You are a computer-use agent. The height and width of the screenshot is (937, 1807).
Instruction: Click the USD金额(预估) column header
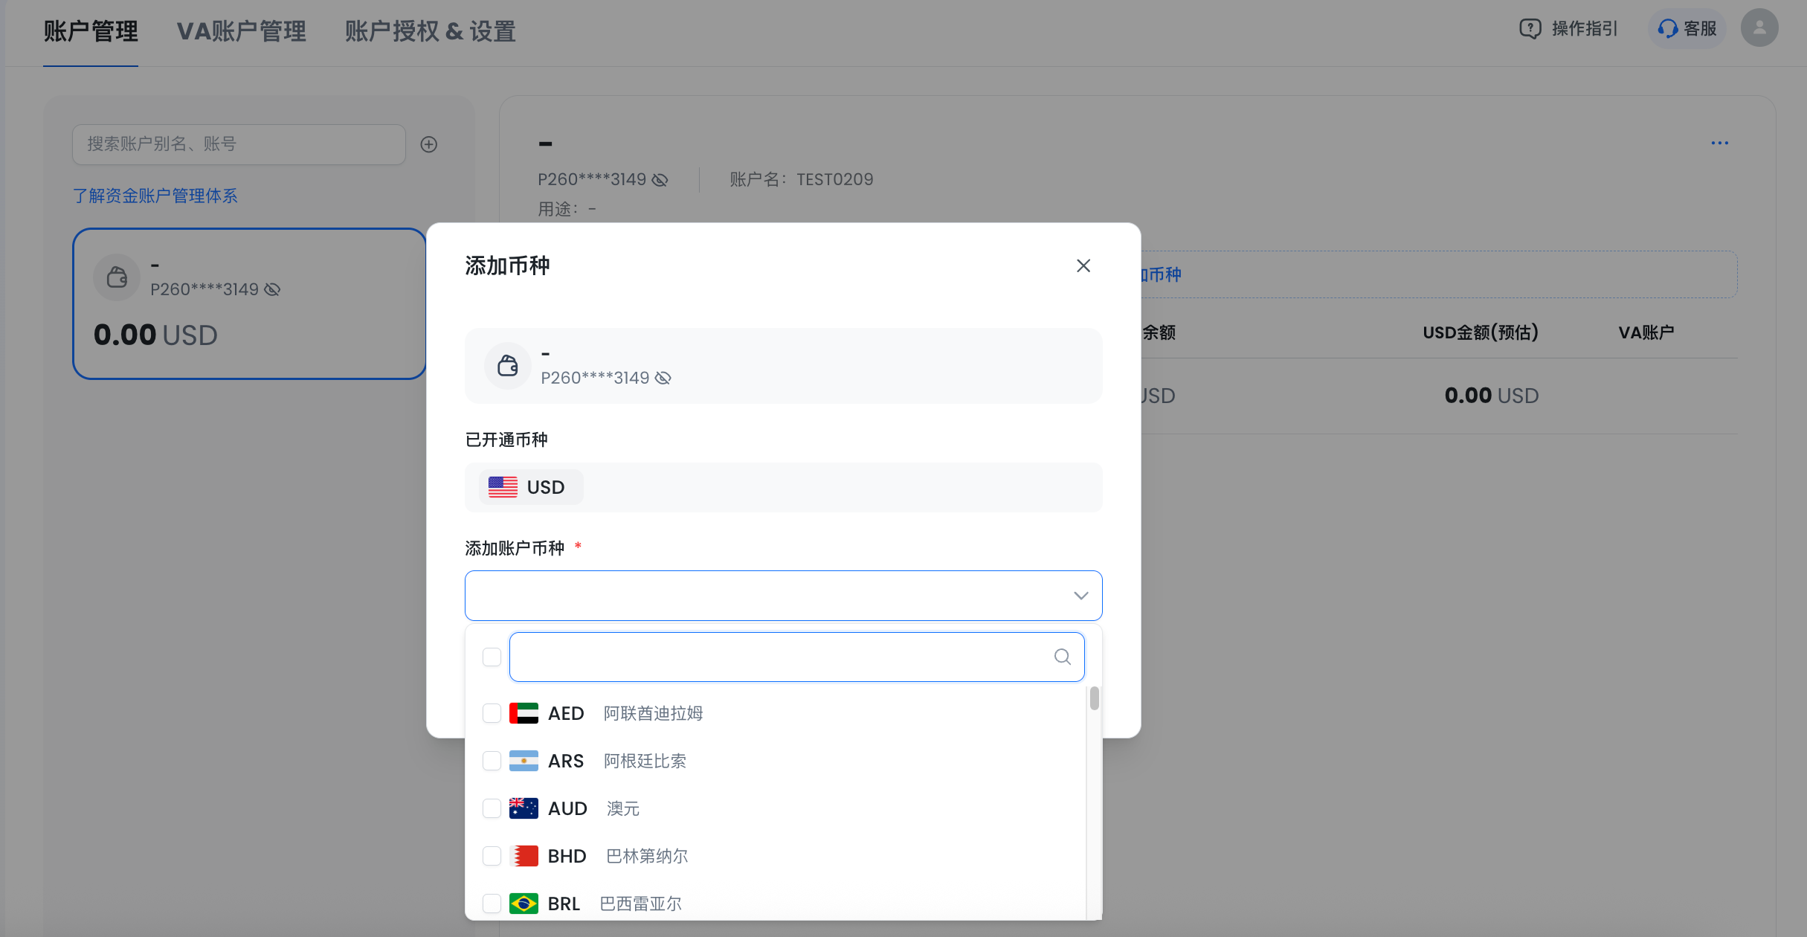[1481, 332]
